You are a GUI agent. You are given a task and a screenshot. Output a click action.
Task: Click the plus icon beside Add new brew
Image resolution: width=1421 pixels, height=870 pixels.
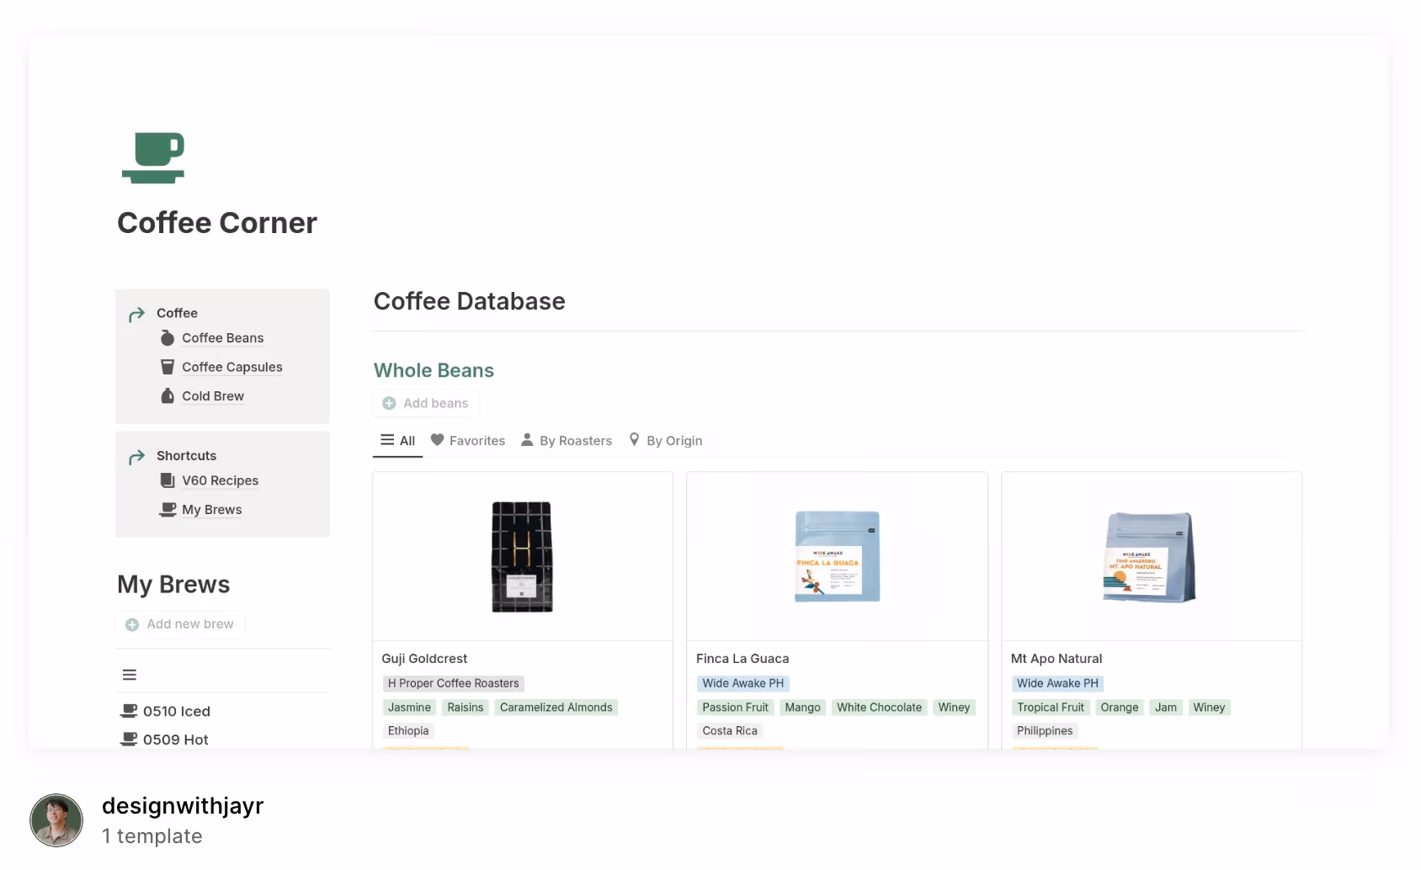[x=132, y=624]
